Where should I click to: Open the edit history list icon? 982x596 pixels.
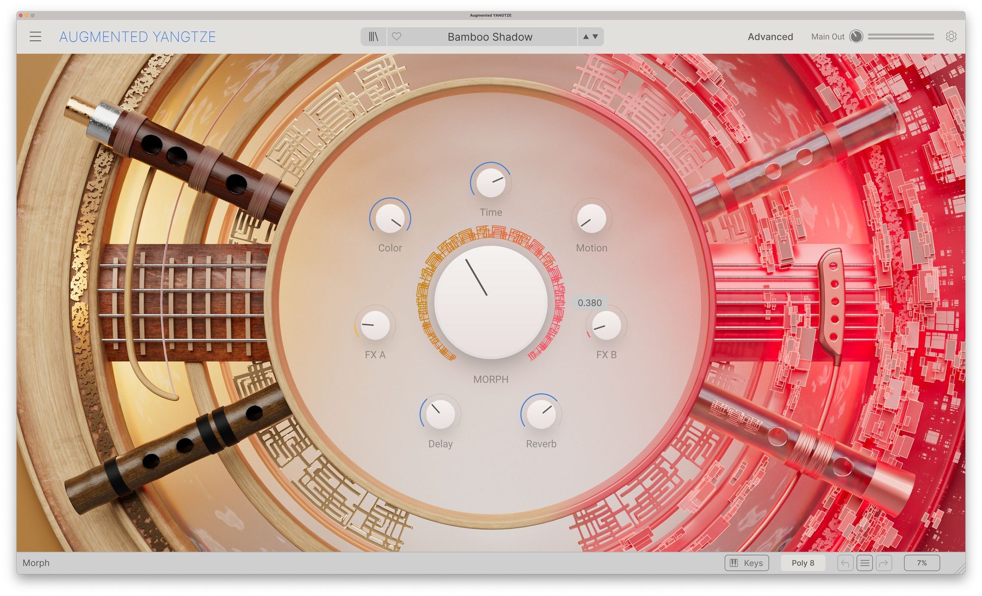coord(865,563)
